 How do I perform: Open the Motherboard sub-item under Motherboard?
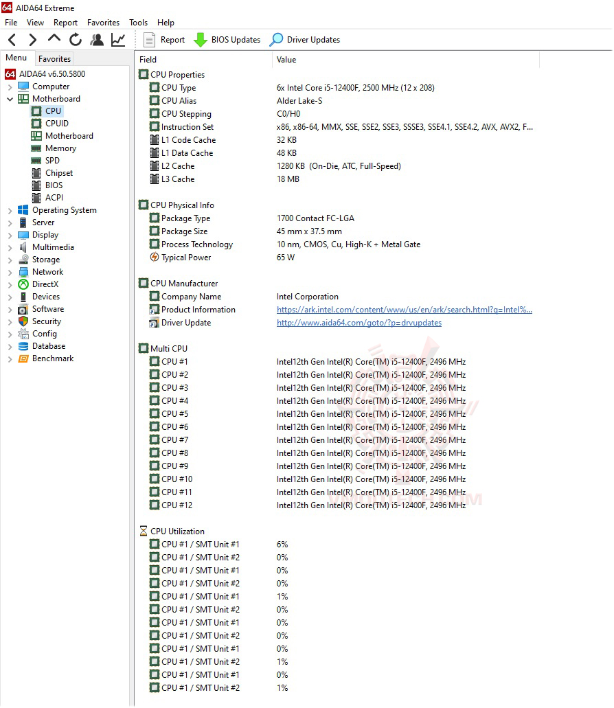point(69,136)
